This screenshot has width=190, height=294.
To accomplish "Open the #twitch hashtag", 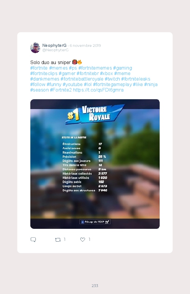I will (x=112, y=79).
